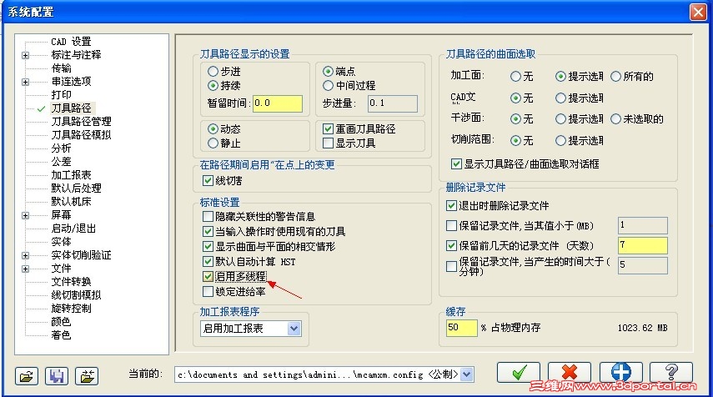
Task: Select the 步进 radio button
Action: pyautogui.click(x=213, y=72)
